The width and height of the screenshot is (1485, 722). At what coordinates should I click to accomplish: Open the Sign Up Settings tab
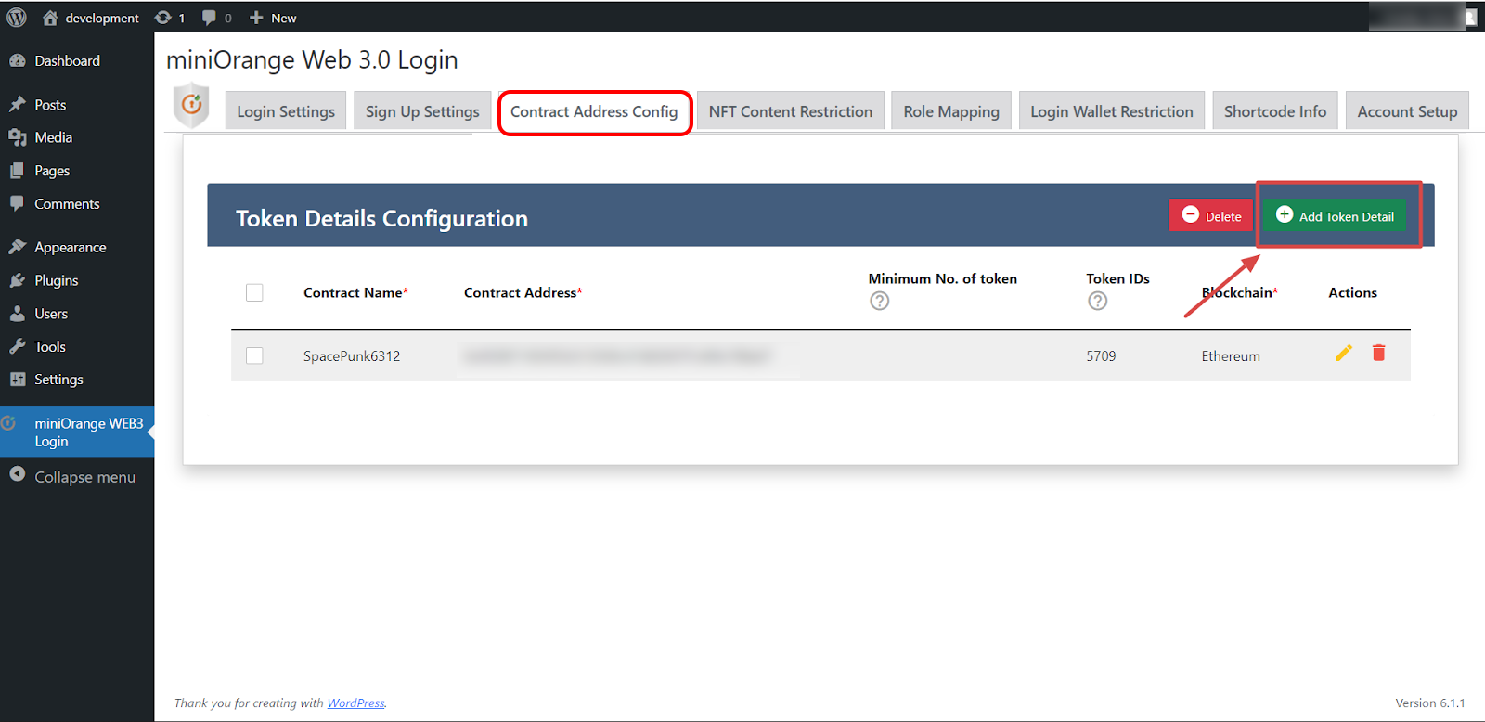tap(422, 111)
